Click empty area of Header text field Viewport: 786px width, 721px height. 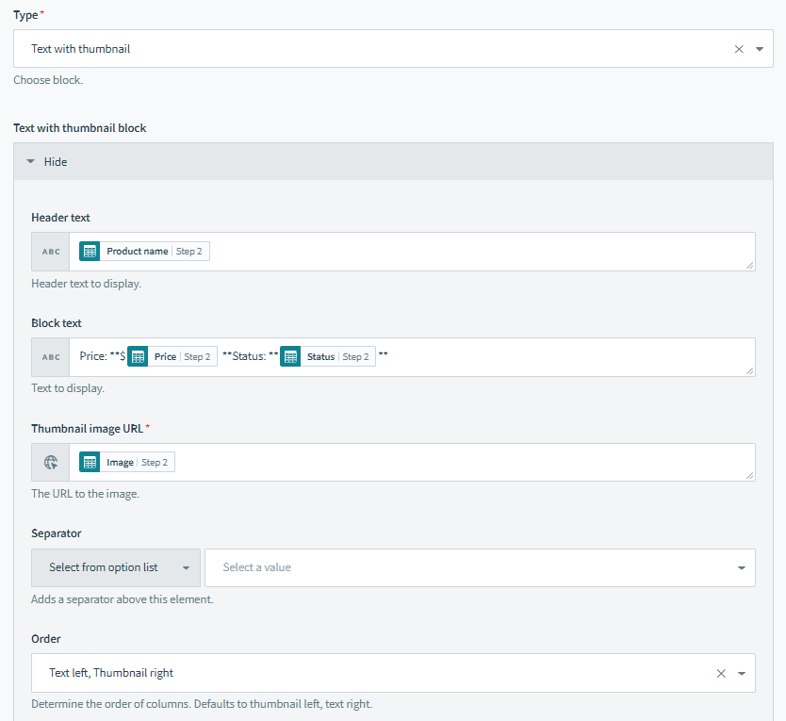tap(471, 252)
